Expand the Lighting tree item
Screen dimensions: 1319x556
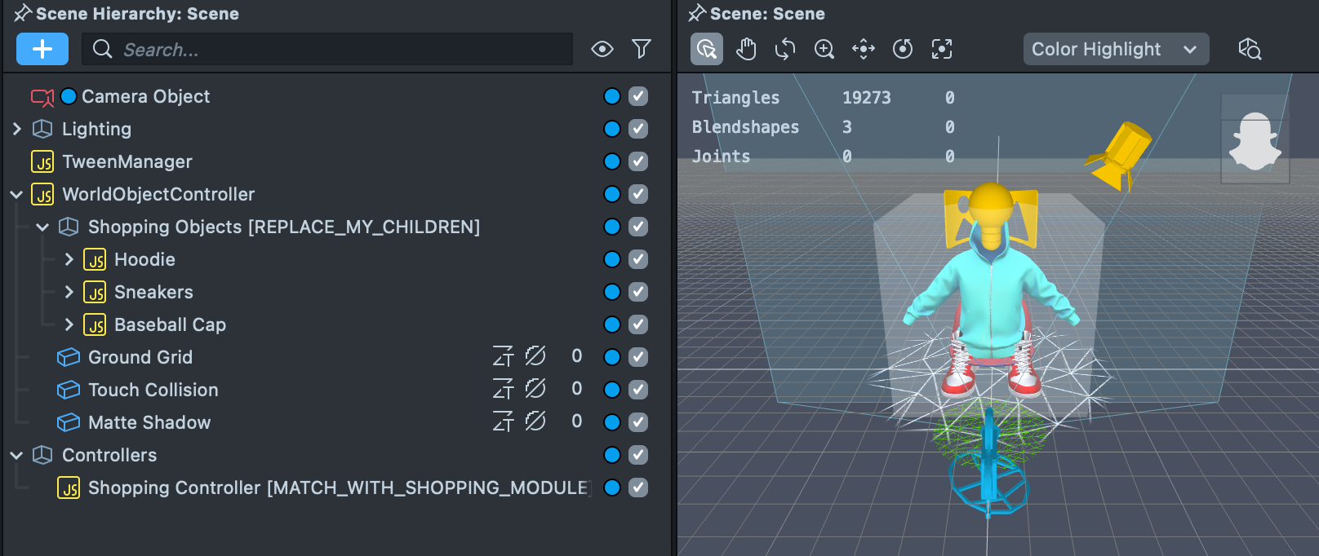tap(17, 129)
